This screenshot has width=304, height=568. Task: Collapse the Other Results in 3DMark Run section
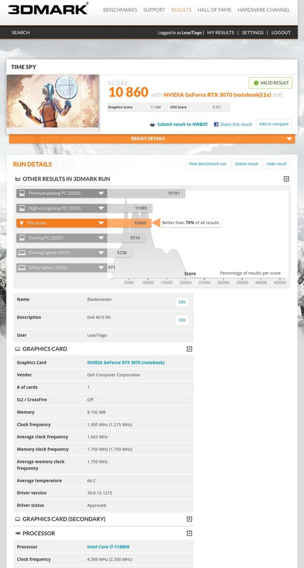click(x=286, y=179)
